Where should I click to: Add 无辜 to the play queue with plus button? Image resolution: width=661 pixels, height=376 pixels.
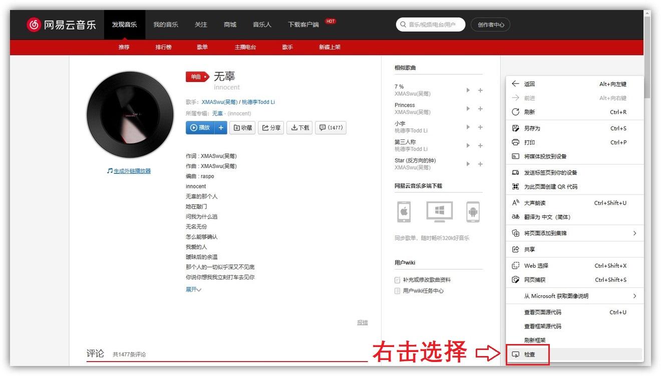(221, 127)
